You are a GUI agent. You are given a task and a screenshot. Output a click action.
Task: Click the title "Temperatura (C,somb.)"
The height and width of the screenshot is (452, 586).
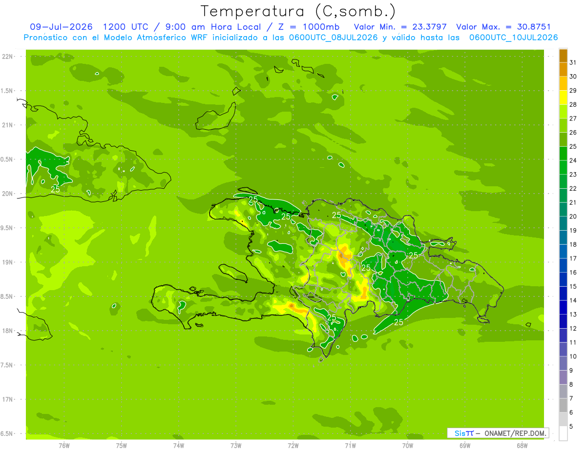click(x=298, y=11)
